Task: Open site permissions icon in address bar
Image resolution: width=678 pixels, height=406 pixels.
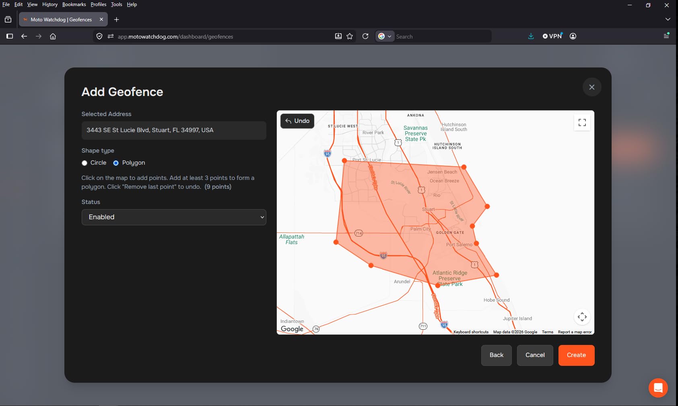Action: (x=111, y=36)
